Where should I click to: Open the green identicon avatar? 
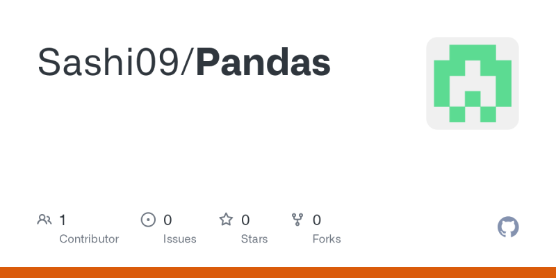click(x=473, y=83)
